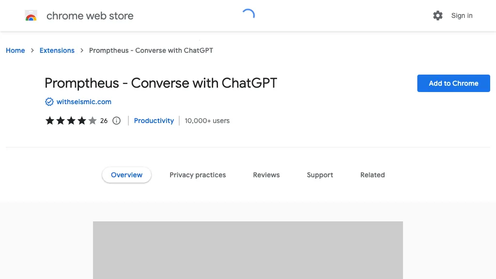View the Related tab
This screenshot has width=496, height=279.
coord(372,175)
